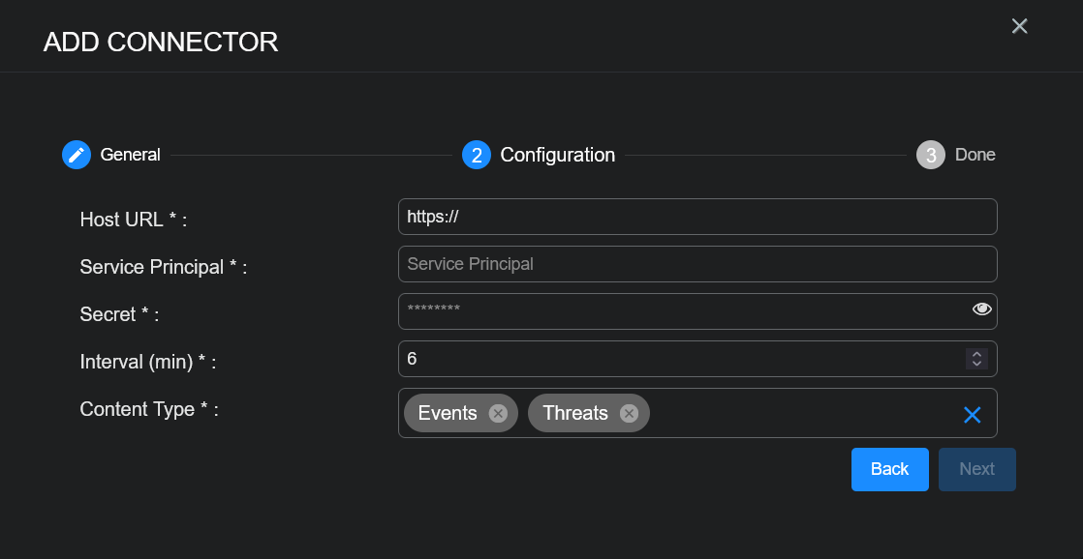Click the Done step number 3 icon

[x=931, y=155]
